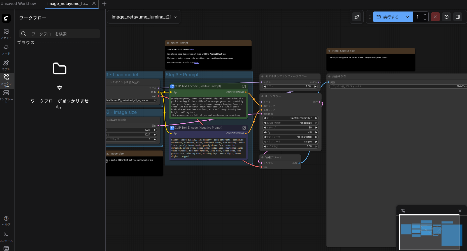
Task: Collapse the Note: Prompt node via its dot
Action: tap(168, 43)
